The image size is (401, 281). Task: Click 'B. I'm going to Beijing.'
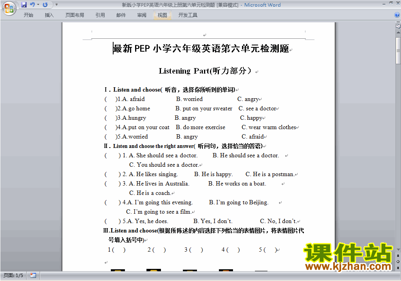tap(238, 202)
